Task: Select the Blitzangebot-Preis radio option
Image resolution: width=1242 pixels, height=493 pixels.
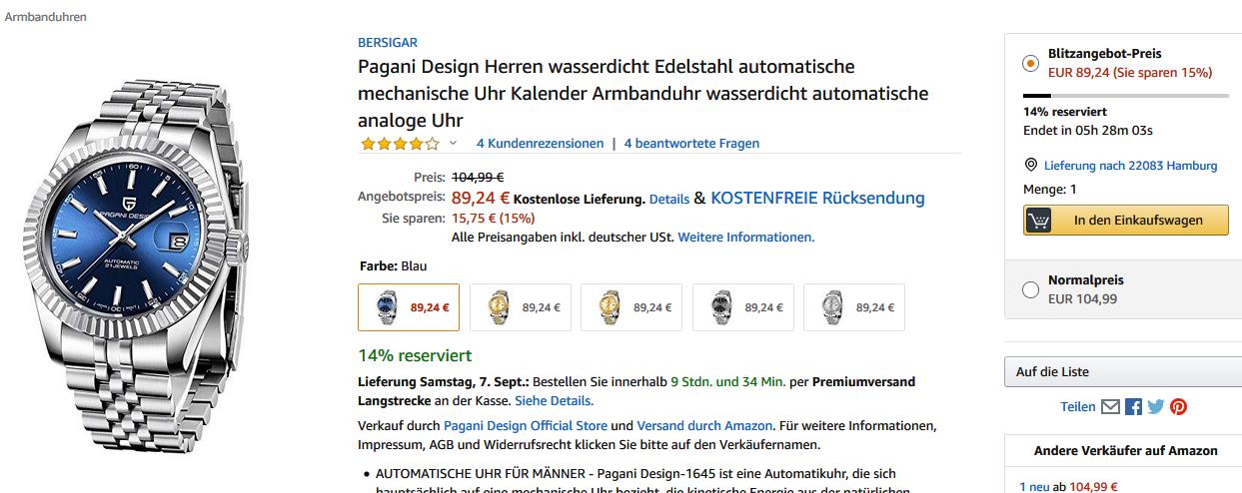Action: pos(1031,63)
